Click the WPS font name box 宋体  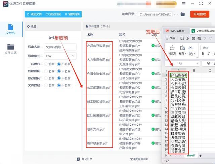[208, 48]
